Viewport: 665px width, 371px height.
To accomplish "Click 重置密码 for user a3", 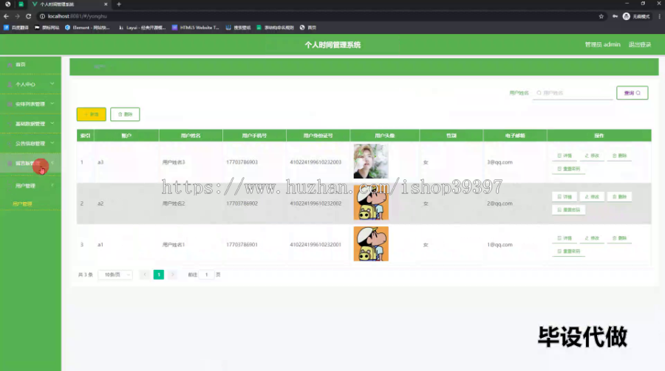I will pos(568,169).
